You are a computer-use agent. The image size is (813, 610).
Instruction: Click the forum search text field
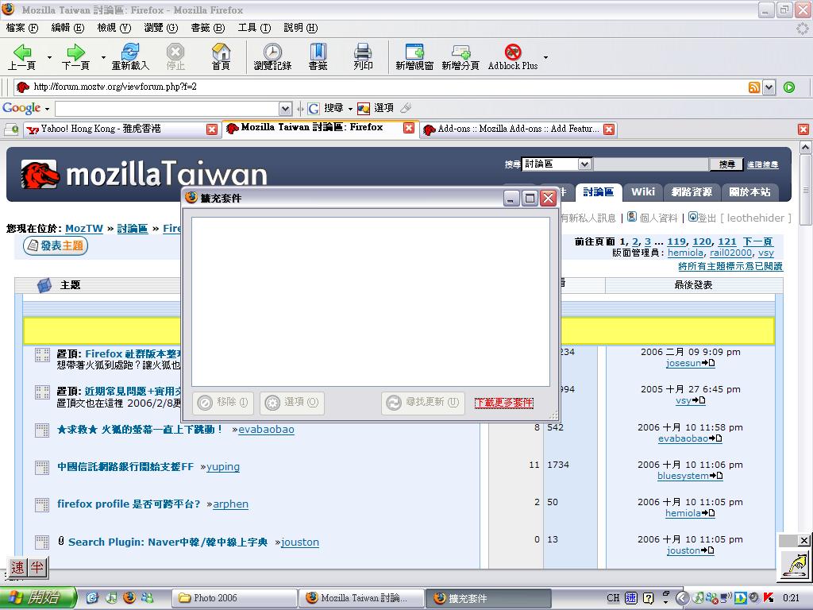pyautogui.click(x=650, y=164)
